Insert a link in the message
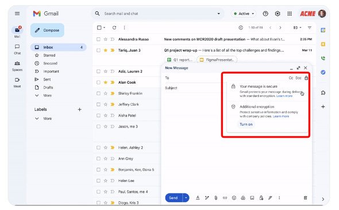The height and width of the screenshot is (210, 339). pos(225,198)
